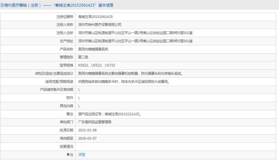
Task: Click registration number value 粤械注准20152061425
Action: [96, 17]
